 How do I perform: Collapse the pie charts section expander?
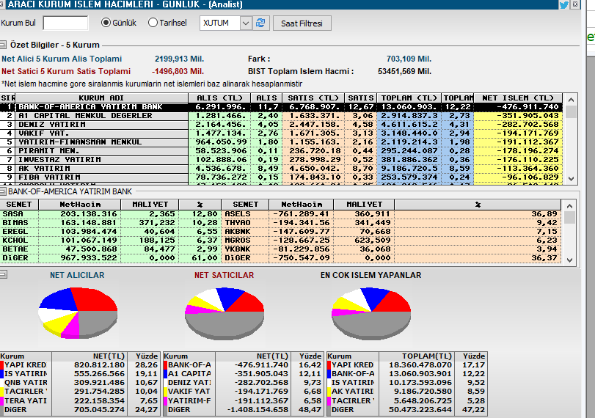[3, 274]
